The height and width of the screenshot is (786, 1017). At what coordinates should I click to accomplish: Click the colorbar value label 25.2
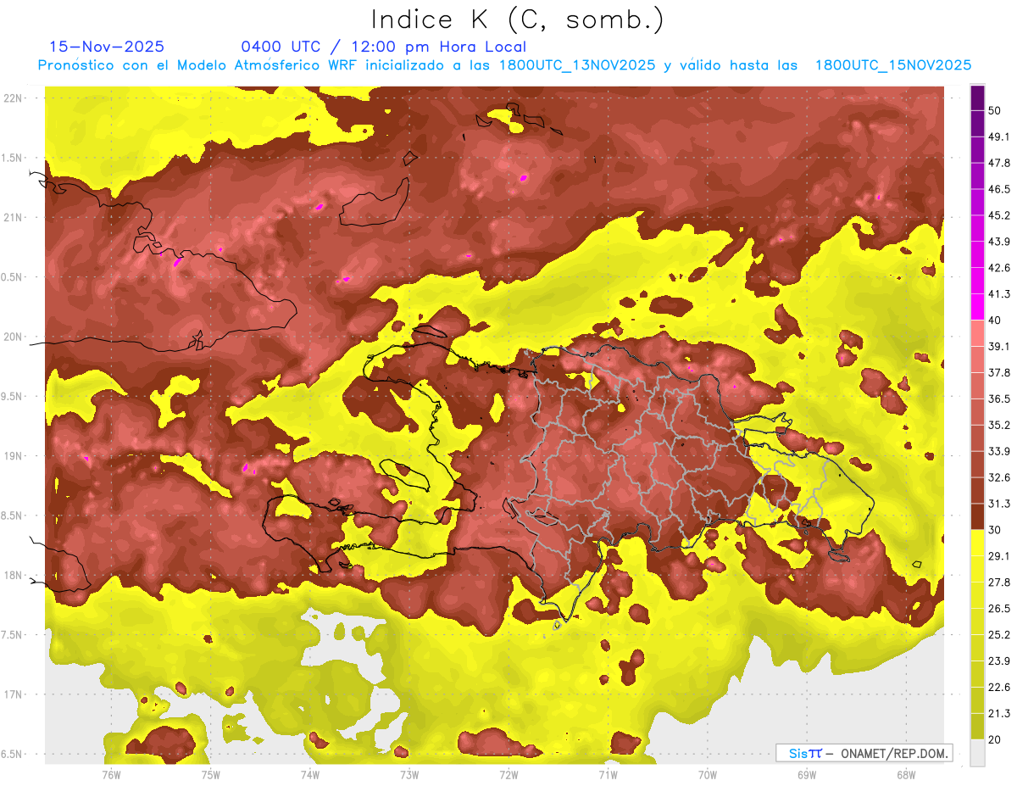point(998,635)
